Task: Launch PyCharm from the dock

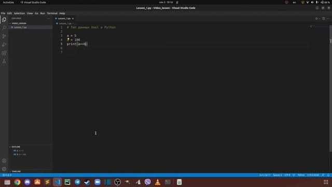Action: coord(67,182)
